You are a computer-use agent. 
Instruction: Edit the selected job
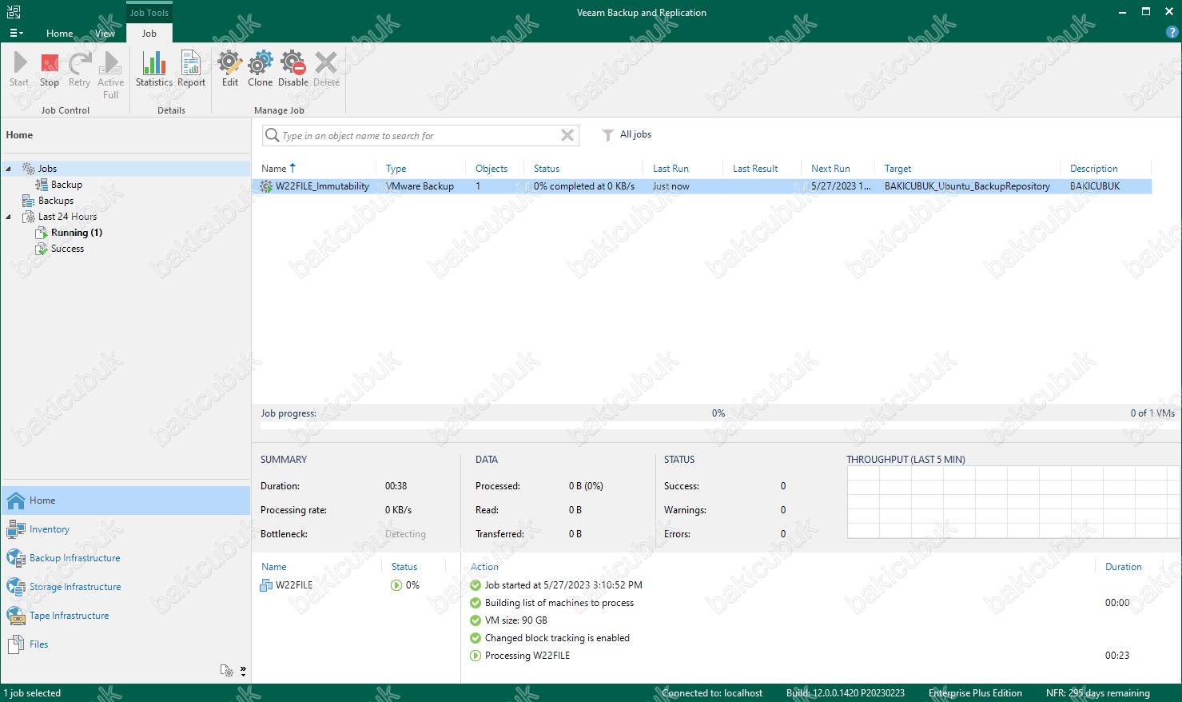(x=230, y=69)
